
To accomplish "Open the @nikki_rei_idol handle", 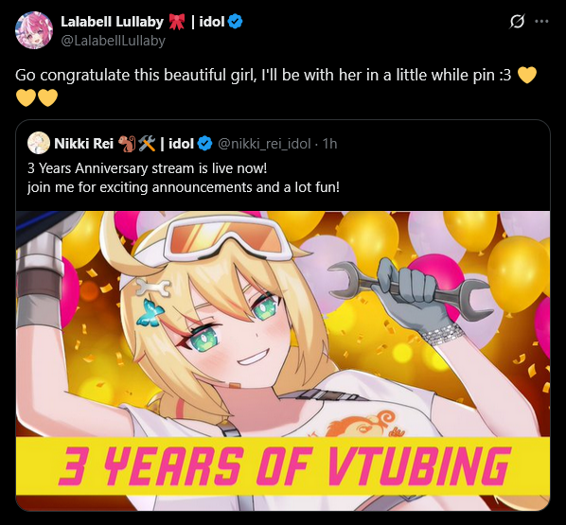I will tap(264, 144).
